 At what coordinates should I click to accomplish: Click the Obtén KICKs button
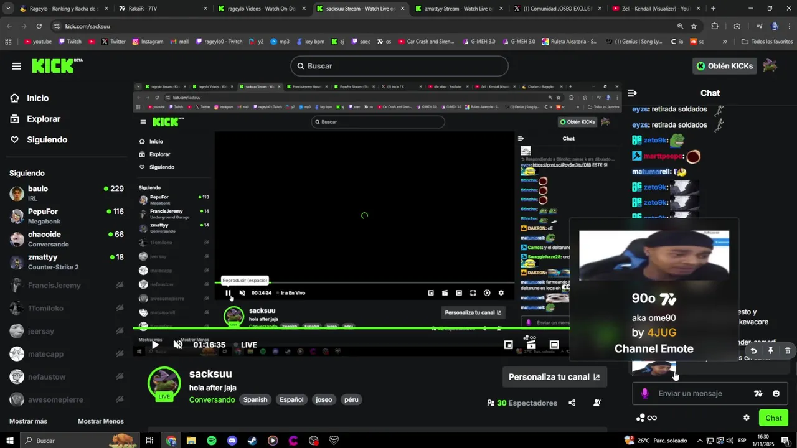pos(725,66)
